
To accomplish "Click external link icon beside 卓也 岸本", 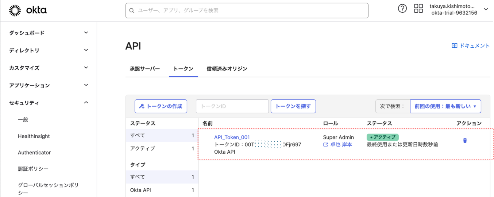I will 326,145.
